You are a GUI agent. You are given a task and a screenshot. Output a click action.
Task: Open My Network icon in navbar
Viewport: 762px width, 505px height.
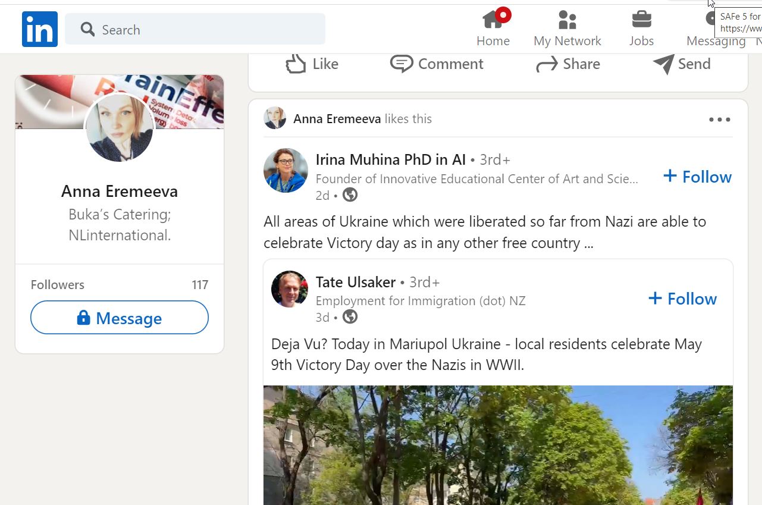567,20
